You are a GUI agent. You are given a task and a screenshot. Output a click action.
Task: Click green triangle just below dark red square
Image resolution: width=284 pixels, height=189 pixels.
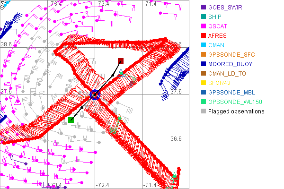click(121, 72)
